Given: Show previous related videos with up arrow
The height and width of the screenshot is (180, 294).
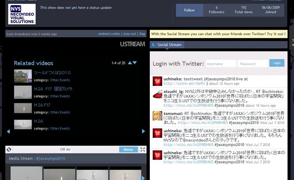Looking at the screenshot, I should [130, 63].
